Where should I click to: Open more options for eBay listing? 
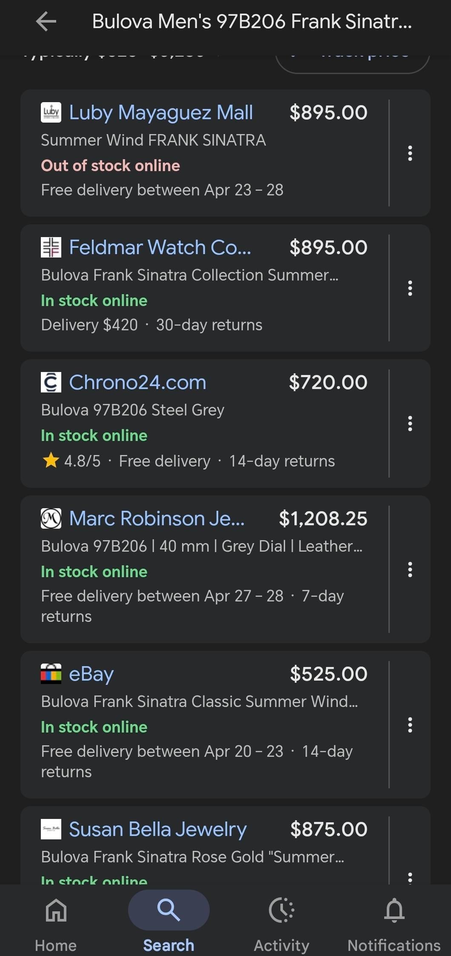[410, 725]
